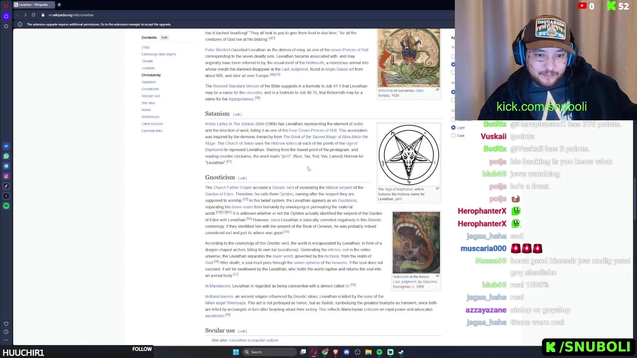Open the Windows Start menu

click(x=236, y=352)
